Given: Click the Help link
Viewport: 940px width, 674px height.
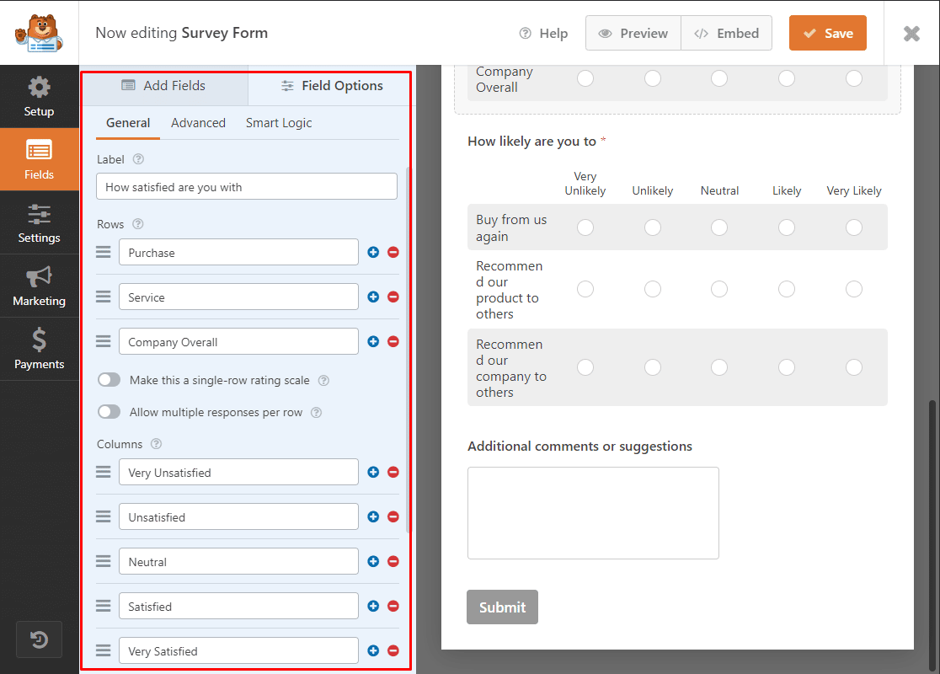Looking at the screenshot, I should click(544, 34).
